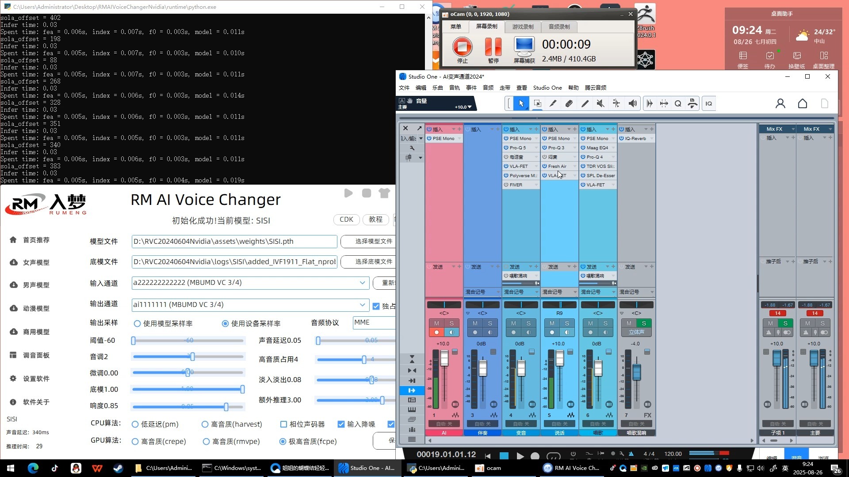
Task: Select 低延迟(pm) CPU algorithm
Action: (x=135, y=424)
